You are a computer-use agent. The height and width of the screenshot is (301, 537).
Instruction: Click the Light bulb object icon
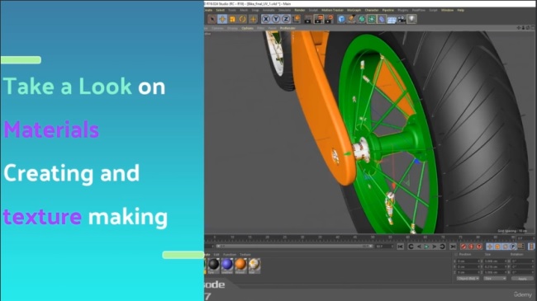(x=411, y=19)
